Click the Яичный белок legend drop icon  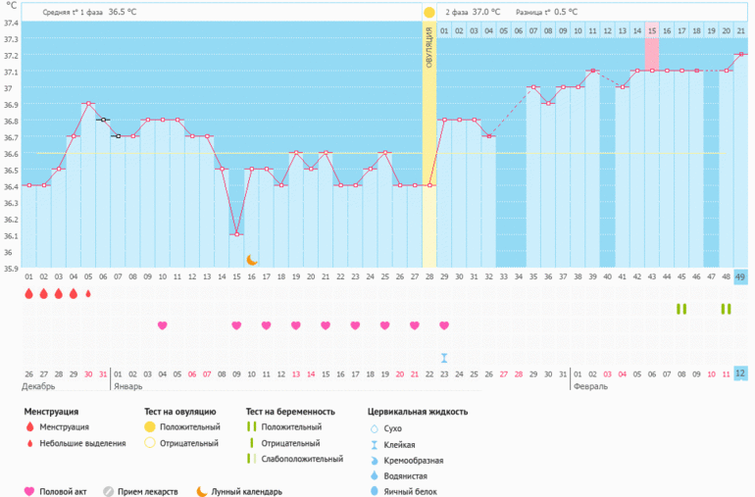point(373,491)
